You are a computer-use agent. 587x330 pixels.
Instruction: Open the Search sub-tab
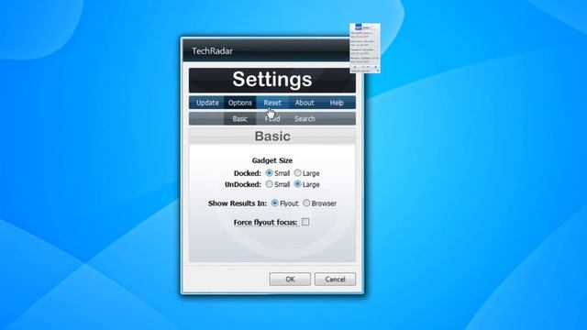click(x=305, y=119)
